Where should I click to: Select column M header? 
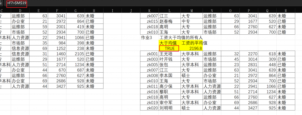coord(192,11)
